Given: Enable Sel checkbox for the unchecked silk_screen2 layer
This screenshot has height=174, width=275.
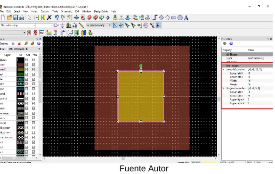Looking at the screenshot, I should (x=26, y=133).
